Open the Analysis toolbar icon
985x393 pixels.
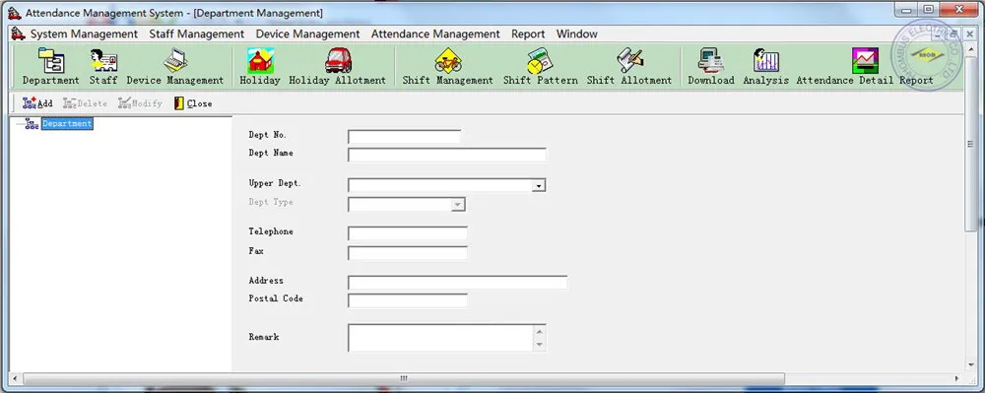click(x=765, y=67)
